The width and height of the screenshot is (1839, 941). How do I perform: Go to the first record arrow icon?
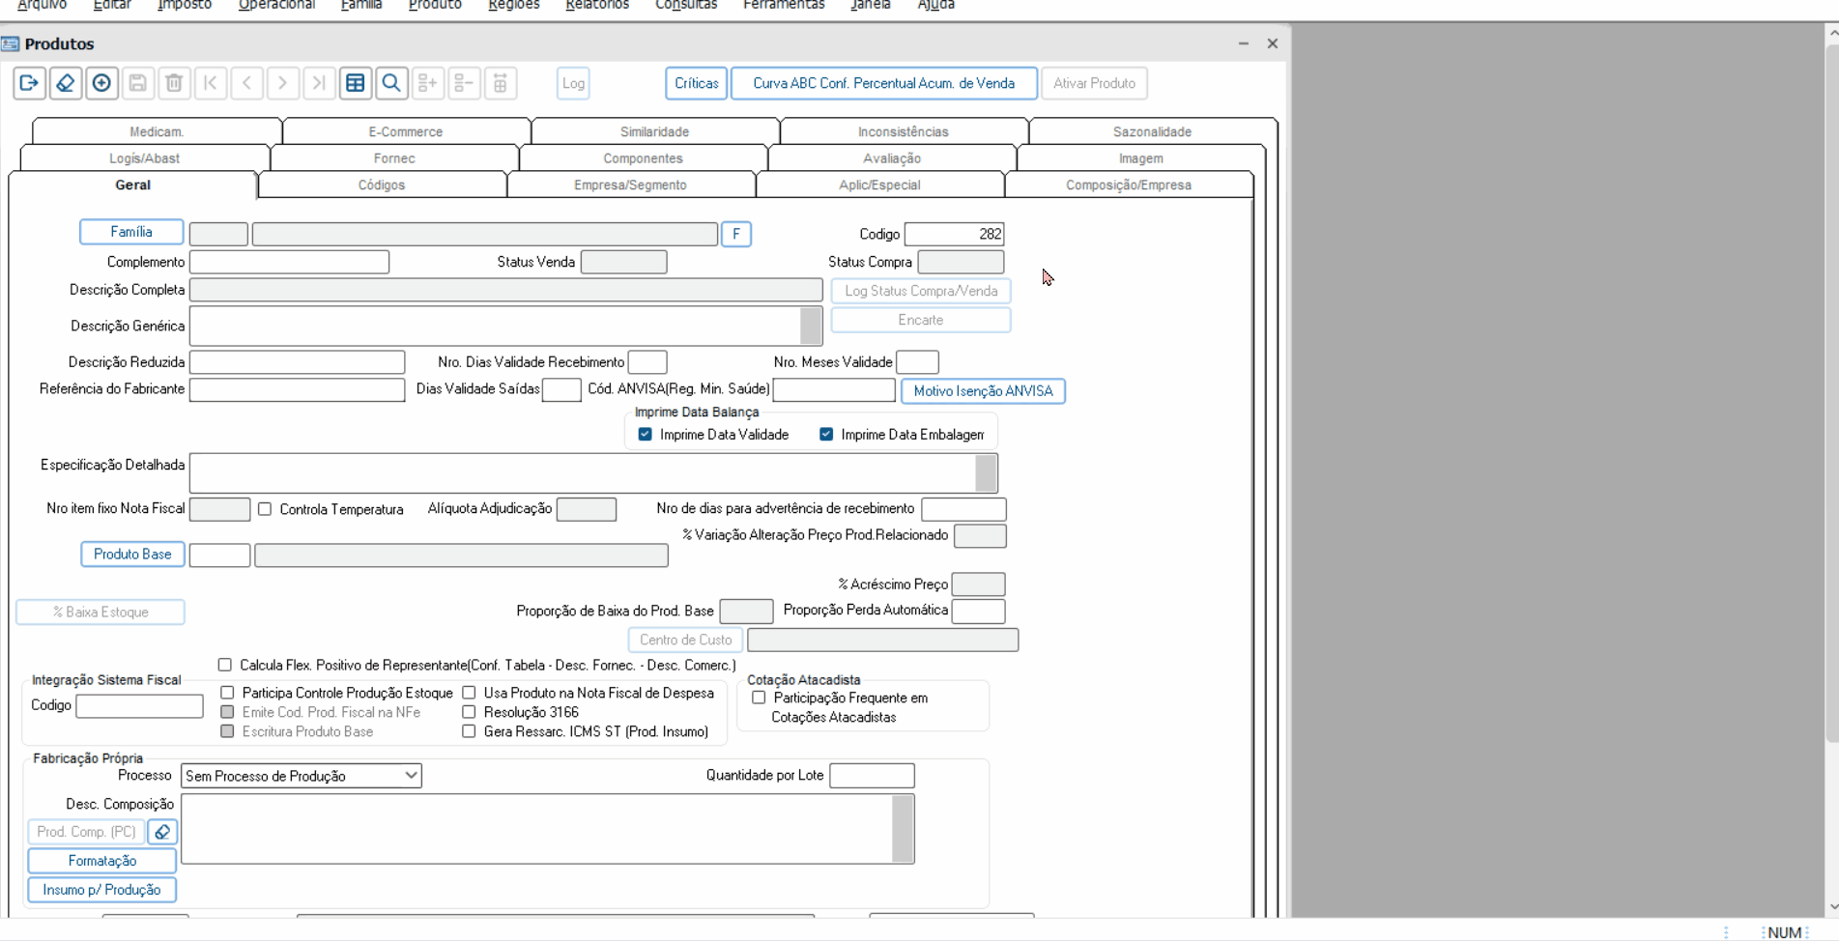(x=211, y=83)
